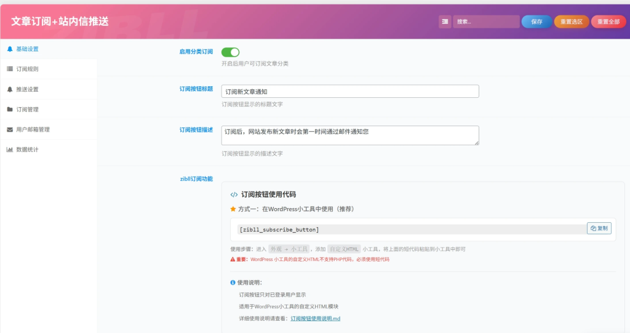The image size is (630, 333).
Task: Click the 保存 button
Action: pos(536,22)
